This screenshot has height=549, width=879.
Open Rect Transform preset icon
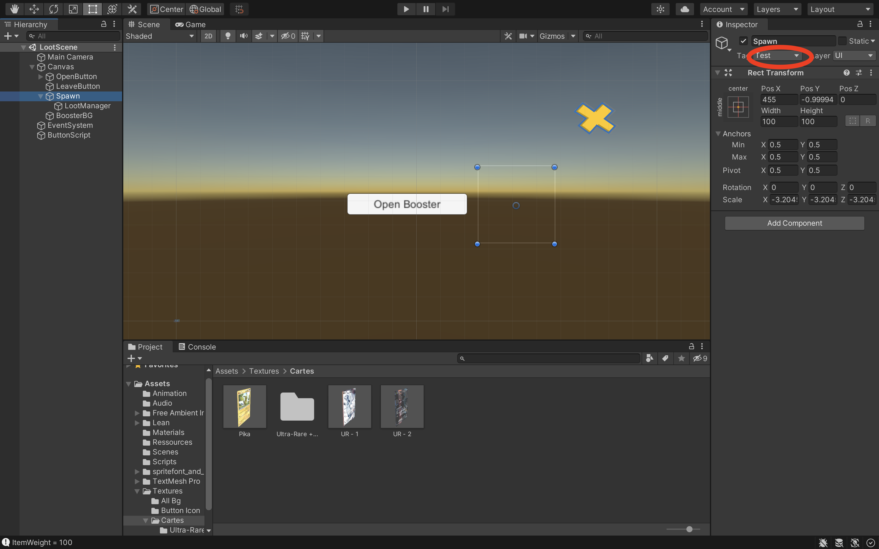click(859, 73)
